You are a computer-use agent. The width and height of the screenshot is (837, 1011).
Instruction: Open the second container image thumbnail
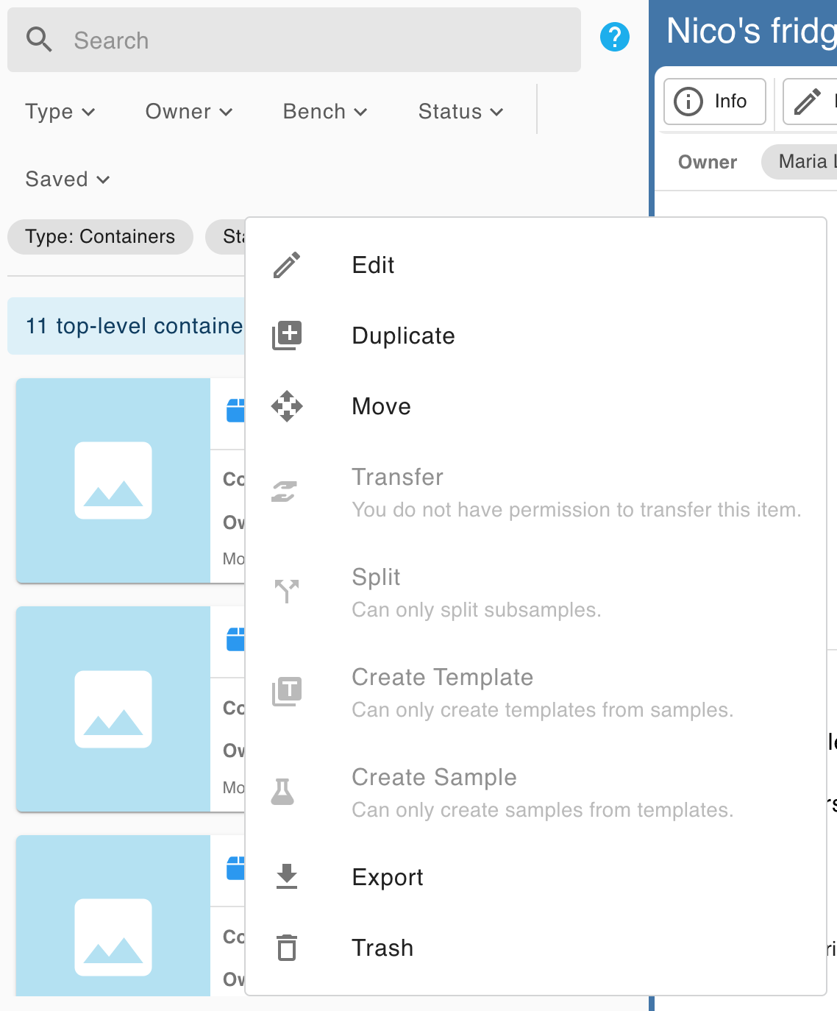[x=113, y=709]
